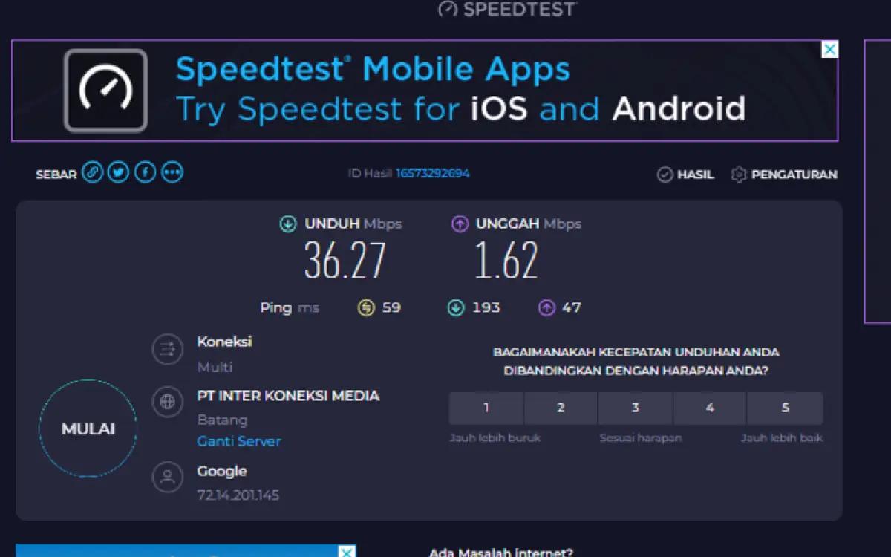Open more sharing options ellipsis icon
891x557 pixels.
172,173
